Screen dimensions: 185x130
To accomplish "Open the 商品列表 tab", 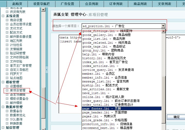I will [140, 4].
